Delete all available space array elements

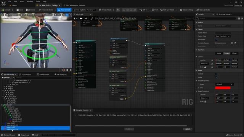236,43
